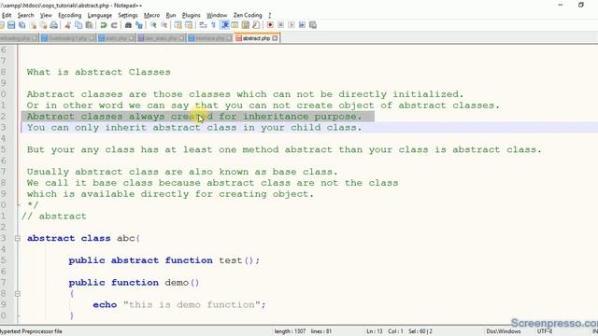The width and height of the screenshot is (598, 336).
Task: Click the line 'public abstract function test();'
Action: pos(164,260)
